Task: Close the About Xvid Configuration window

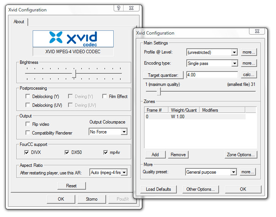Action: coord(131,8)
